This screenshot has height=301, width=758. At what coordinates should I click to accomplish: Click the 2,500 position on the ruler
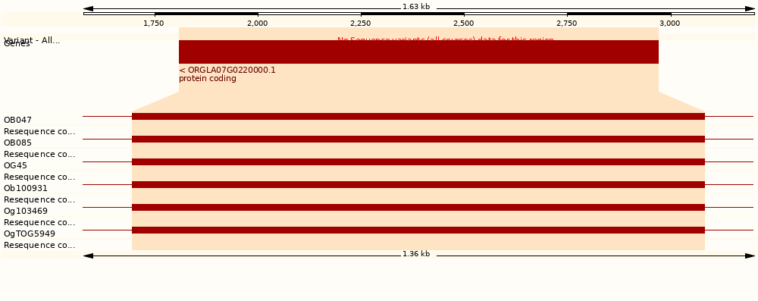[x=464, y=24]
